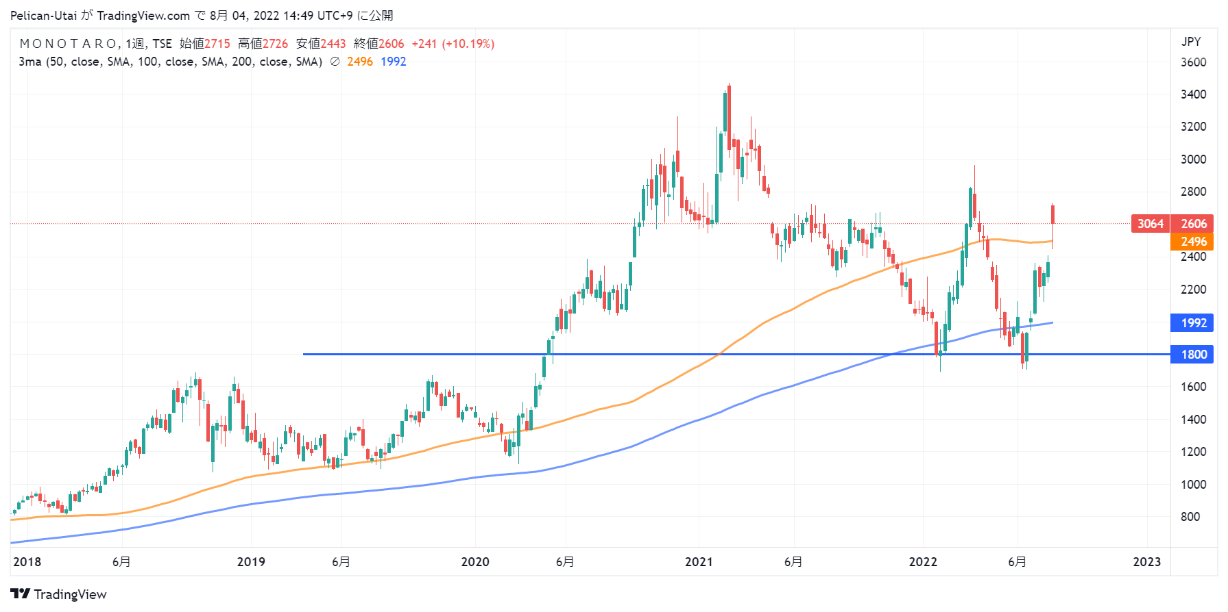
Task: Click the blue 1992 value in the legend
Action: (x=394, y=62)
